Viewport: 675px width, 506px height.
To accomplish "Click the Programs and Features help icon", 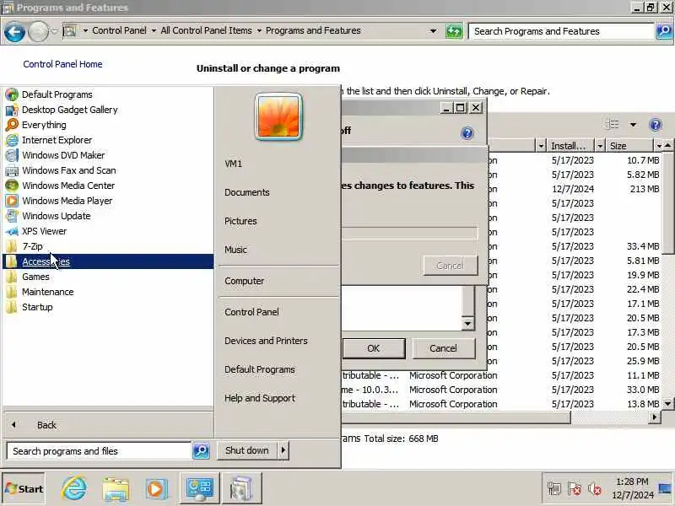I will tap(656, 125).
